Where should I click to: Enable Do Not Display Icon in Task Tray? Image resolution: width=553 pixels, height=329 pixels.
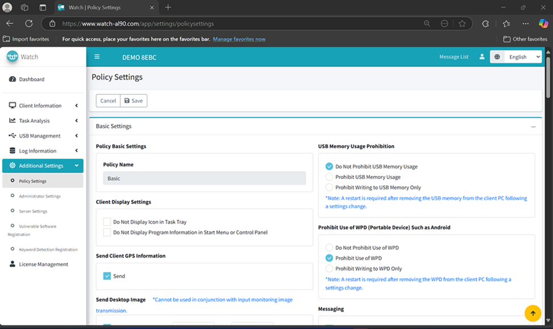107,222
